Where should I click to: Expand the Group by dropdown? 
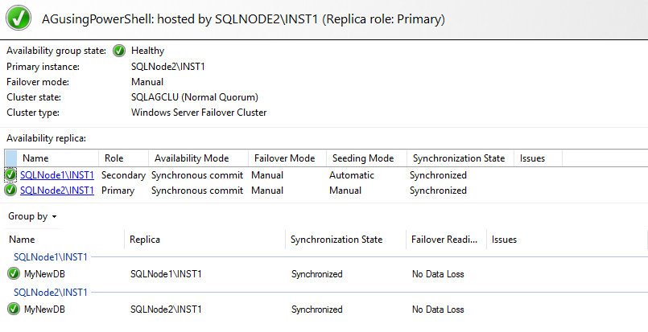32,216
